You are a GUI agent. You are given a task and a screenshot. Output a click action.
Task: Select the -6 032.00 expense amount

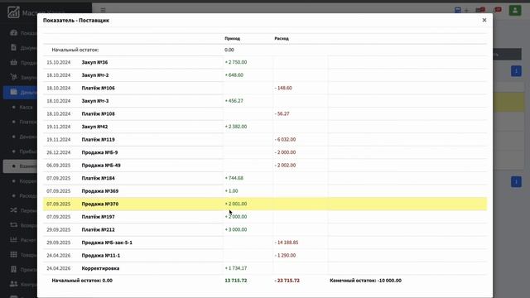point(285,139)
